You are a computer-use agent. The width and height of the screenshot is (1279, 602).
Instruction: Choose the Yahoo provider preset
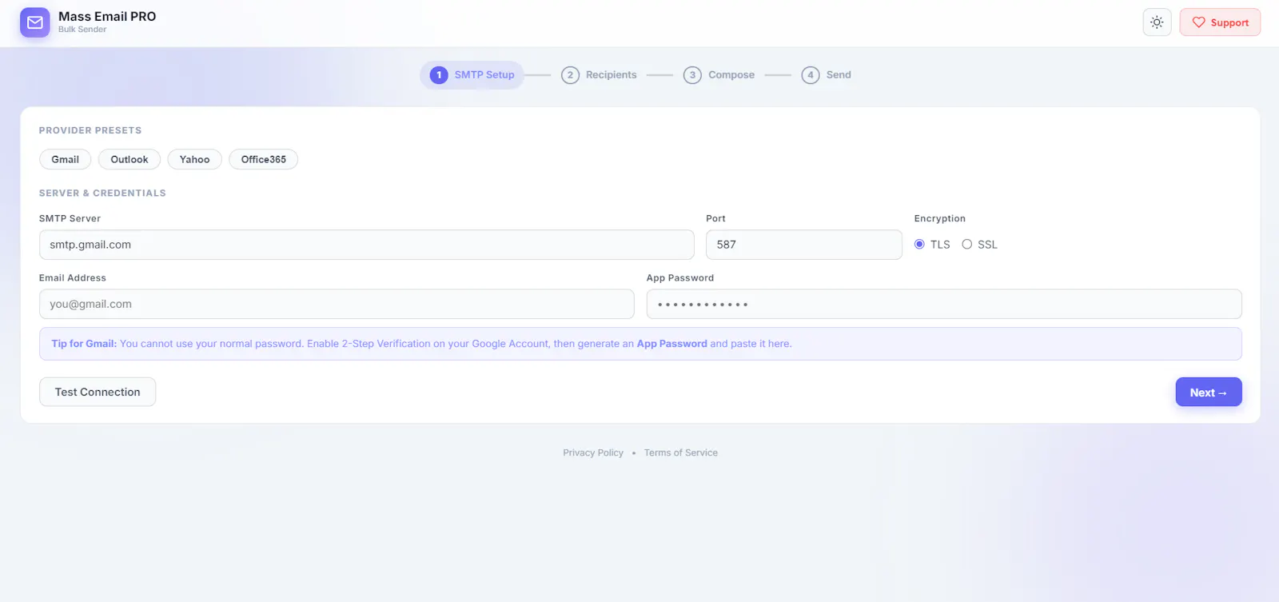(194, 159)
